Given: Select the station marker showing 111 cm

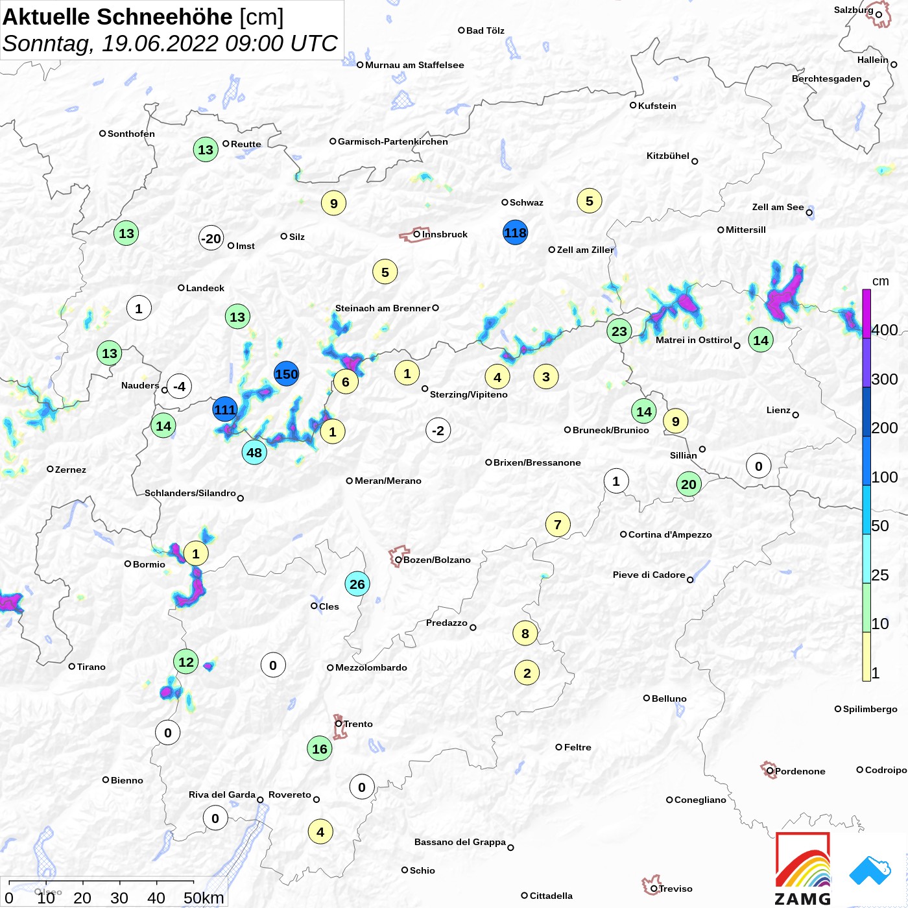Looking at the screenshot, I should click(225, 409).
